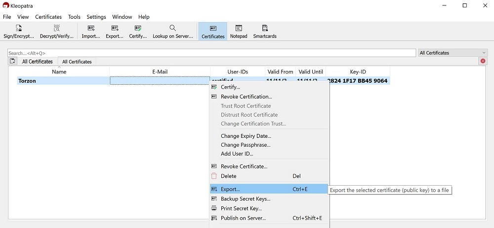The width and height of the screenshot is (494, 228).
Task: Open the Certificates menu in menu bar
Action: pyautogui.click(x=48, y=17)
